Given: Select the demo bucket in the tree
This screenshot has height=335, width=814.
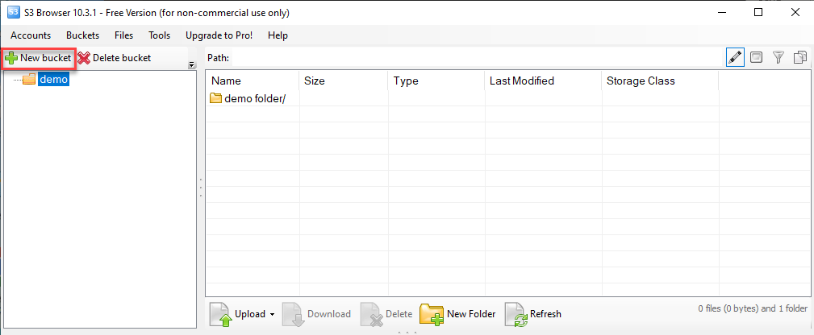Looking at the screenshot, I should click(x=53, y=80).
